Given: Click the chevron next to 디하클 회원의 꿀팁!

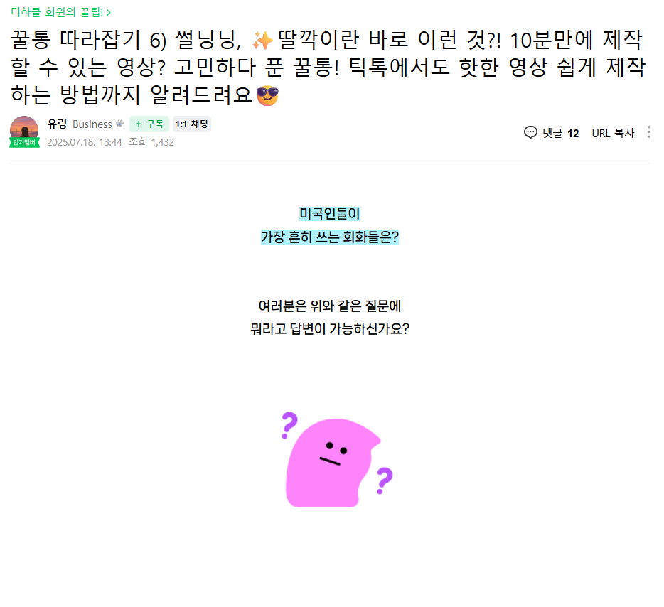Looking at the screenshot, I should coord(108,13).
